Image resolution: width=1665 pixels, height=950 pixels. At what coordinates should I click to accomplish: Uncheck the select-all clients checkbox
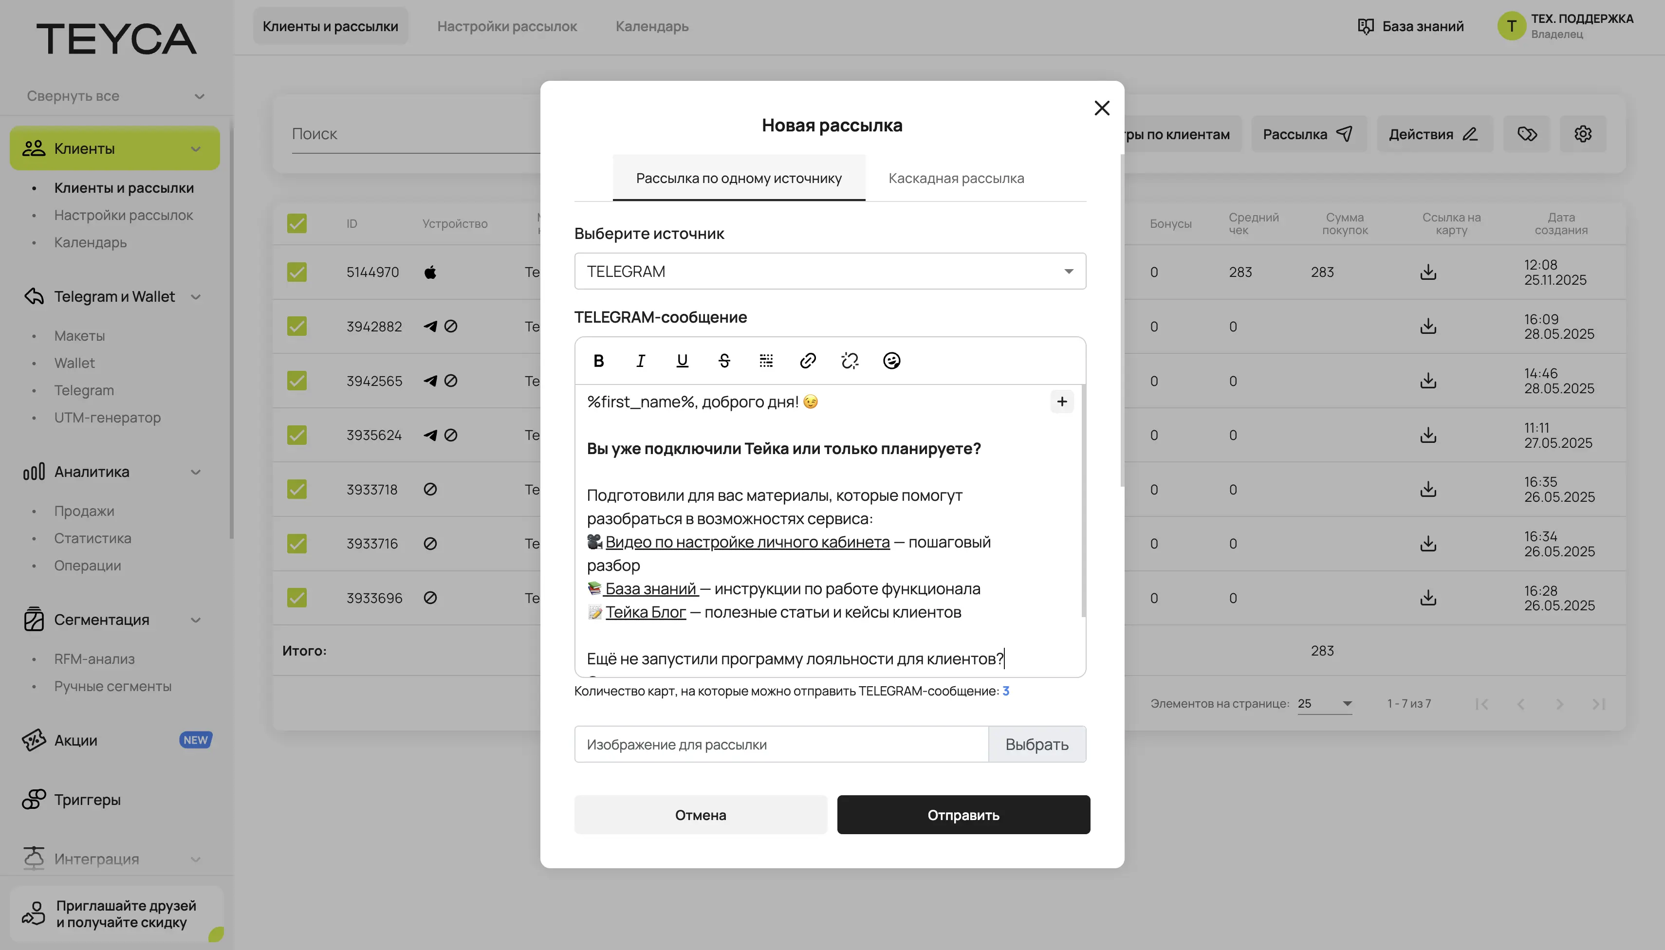297,224
